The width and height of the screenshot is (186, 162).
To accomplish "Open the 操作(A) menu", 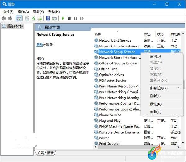I will tap(23, 11).
